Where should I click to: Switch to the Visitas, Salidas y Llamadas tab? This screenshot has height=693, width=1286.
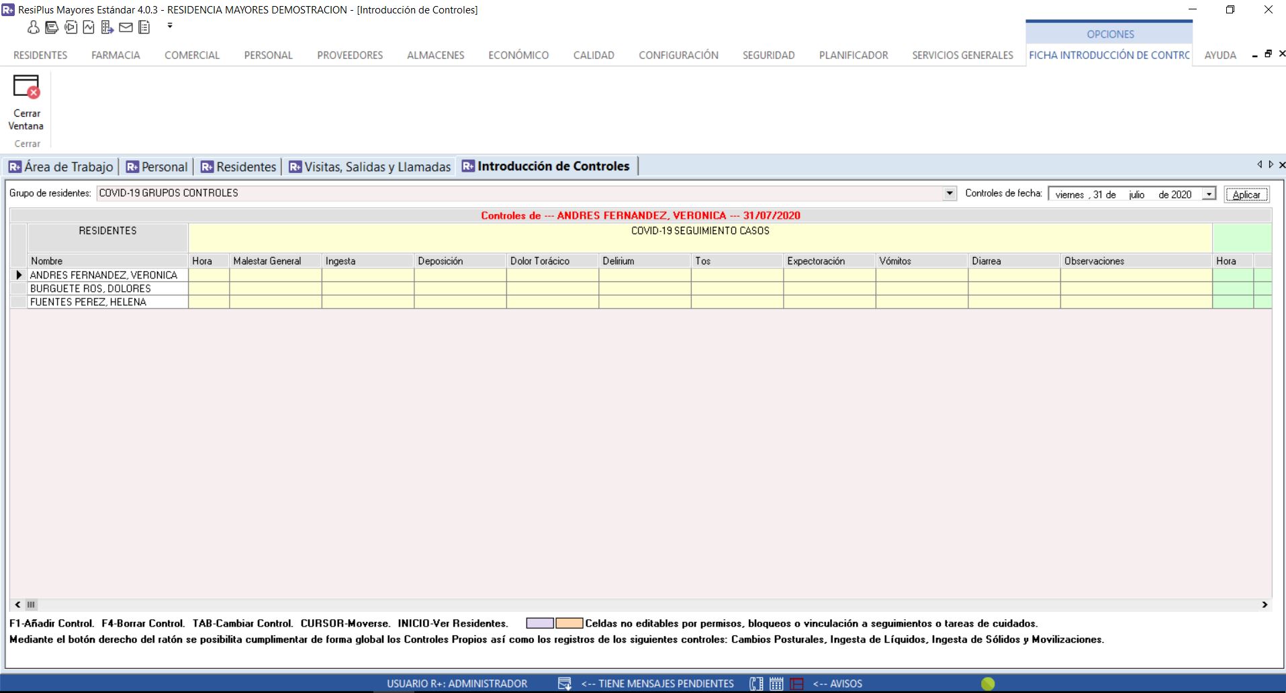click(x=370, y=166)
